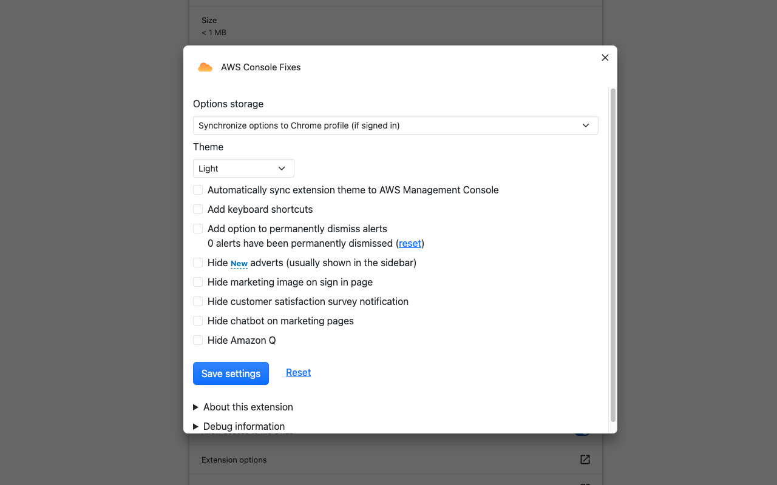Hide customer satisfaction survey notification

(197, 301)
